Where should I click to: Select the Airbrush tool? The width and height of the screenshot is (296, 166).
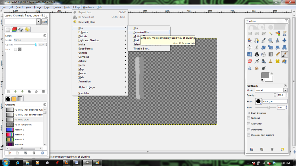point(257,61)
